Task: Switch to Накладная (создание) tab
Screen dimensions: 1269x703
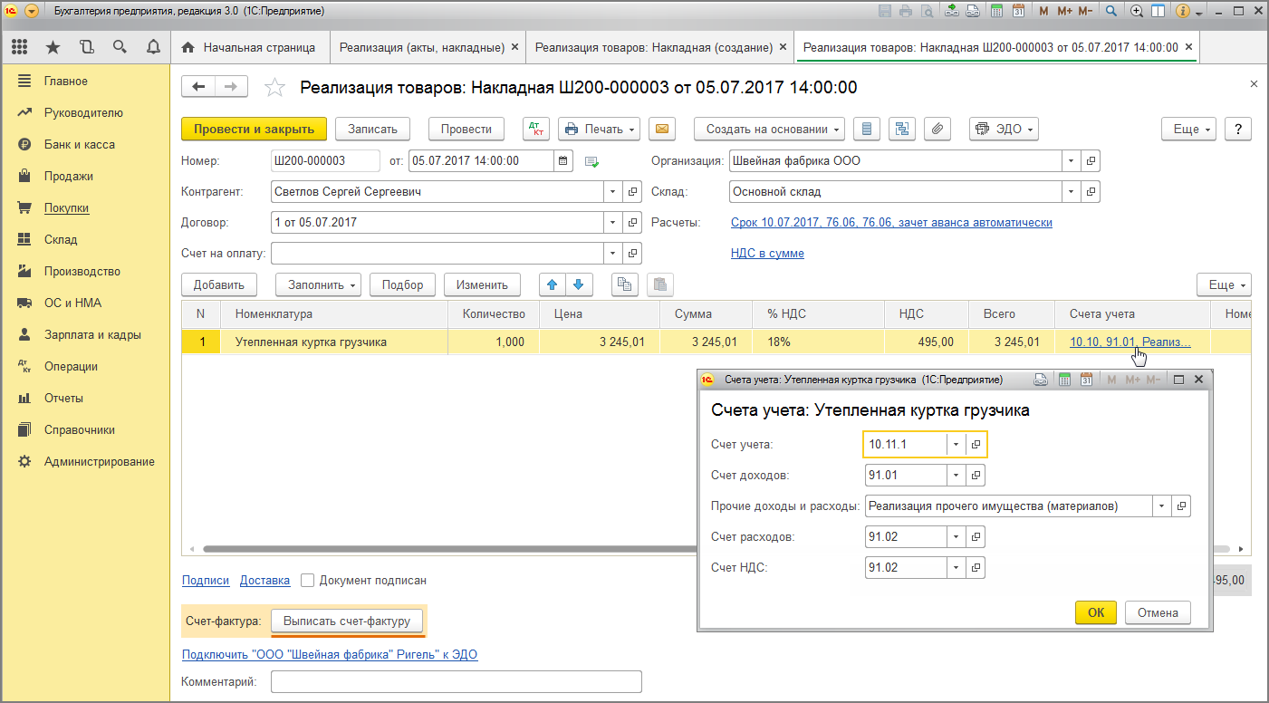Action: (x=659, y=47)
